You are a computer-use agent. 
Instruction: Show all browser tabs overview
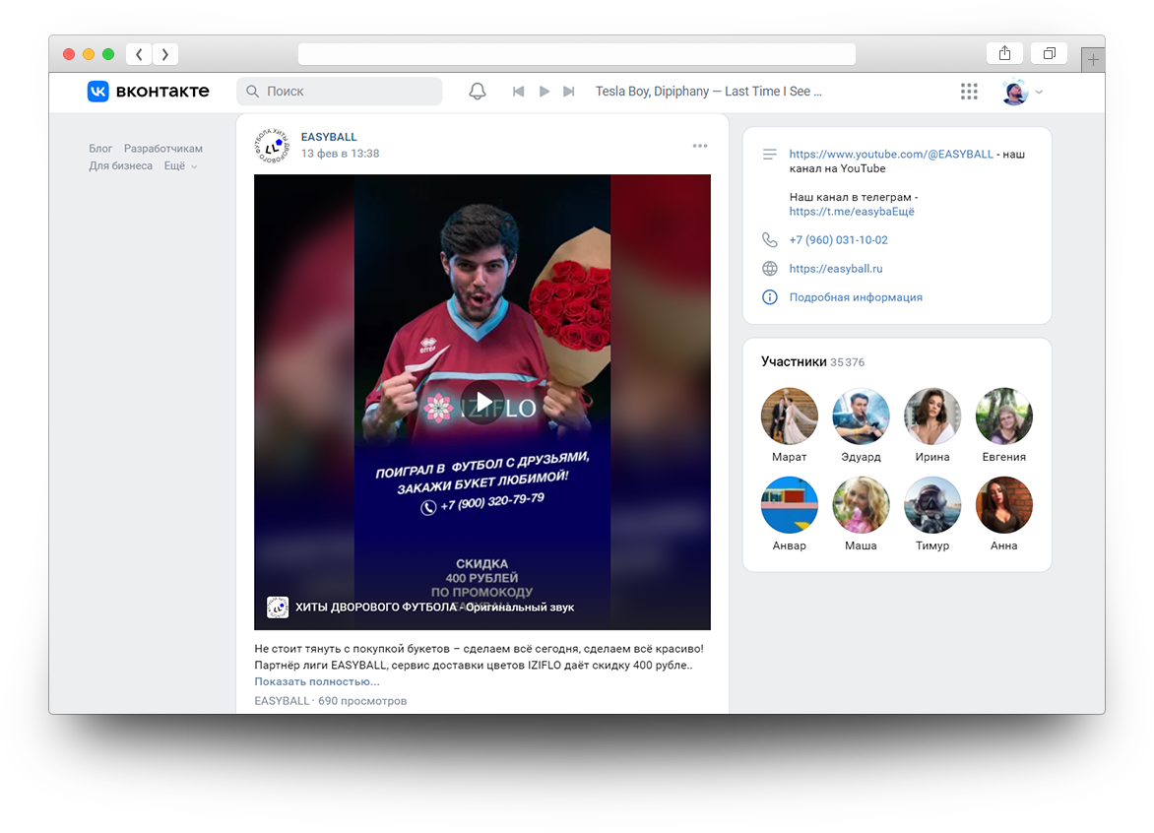[1050, 53]
